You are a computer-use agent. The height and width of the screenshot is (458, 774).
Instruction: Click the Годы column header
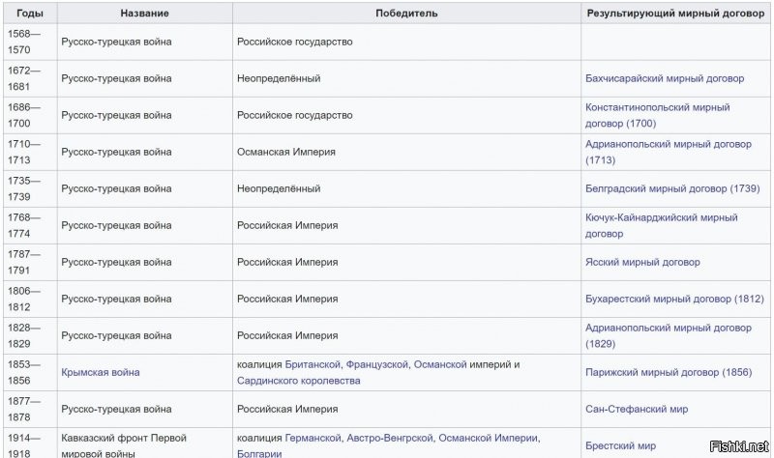(x=30, y=14)
